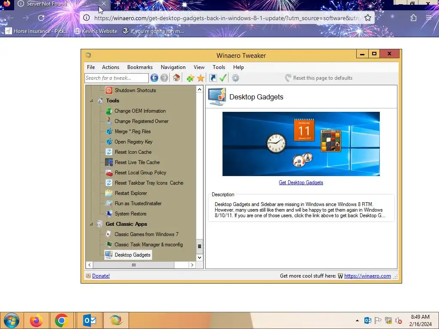Click Reset Live Tile Cache icon
The width and height of the screenshot is (439, 329).
[x=109, y=162]
